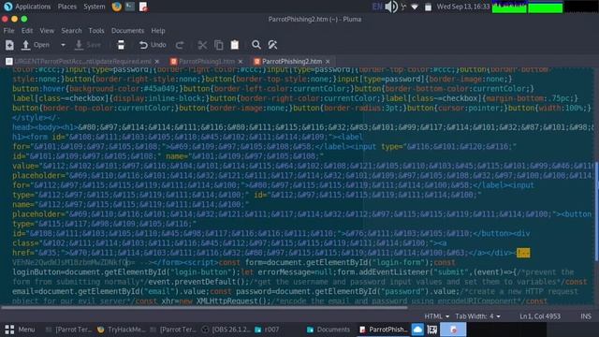
Task: Open the Applications panel menu
Action: 27,7
